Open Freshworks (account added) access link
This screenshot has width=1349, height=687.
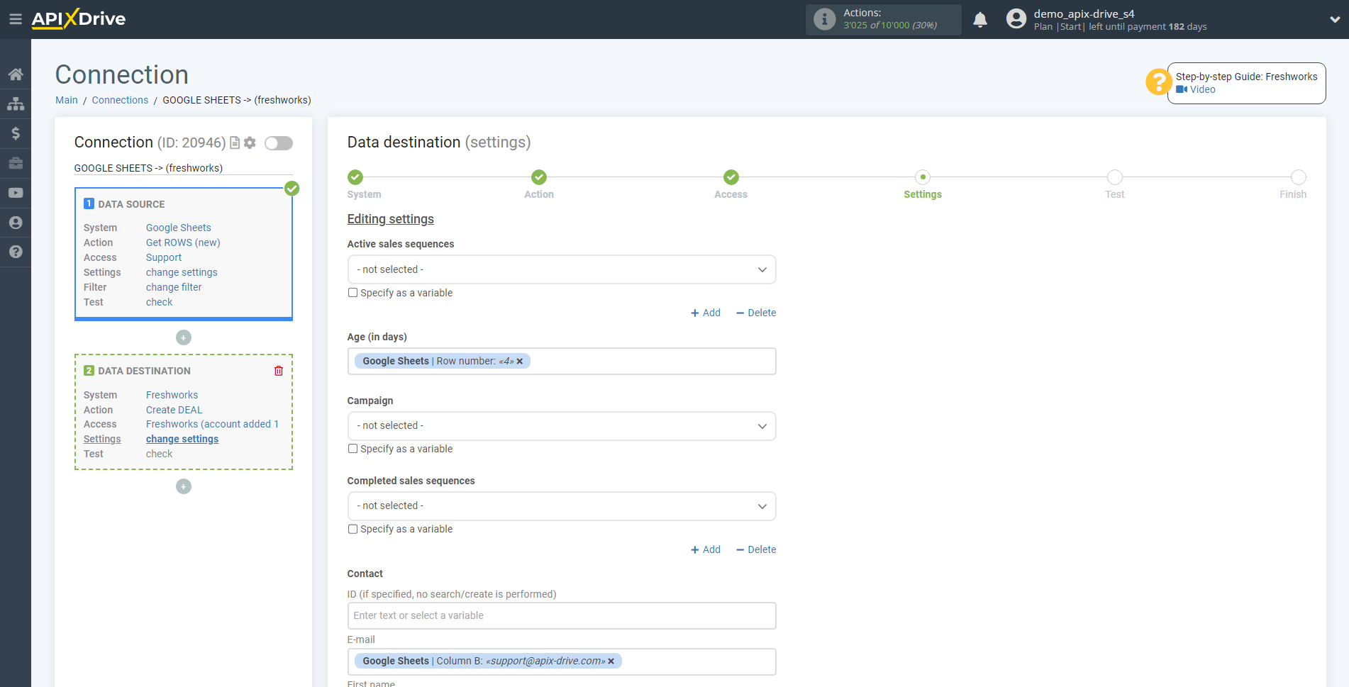212,424
